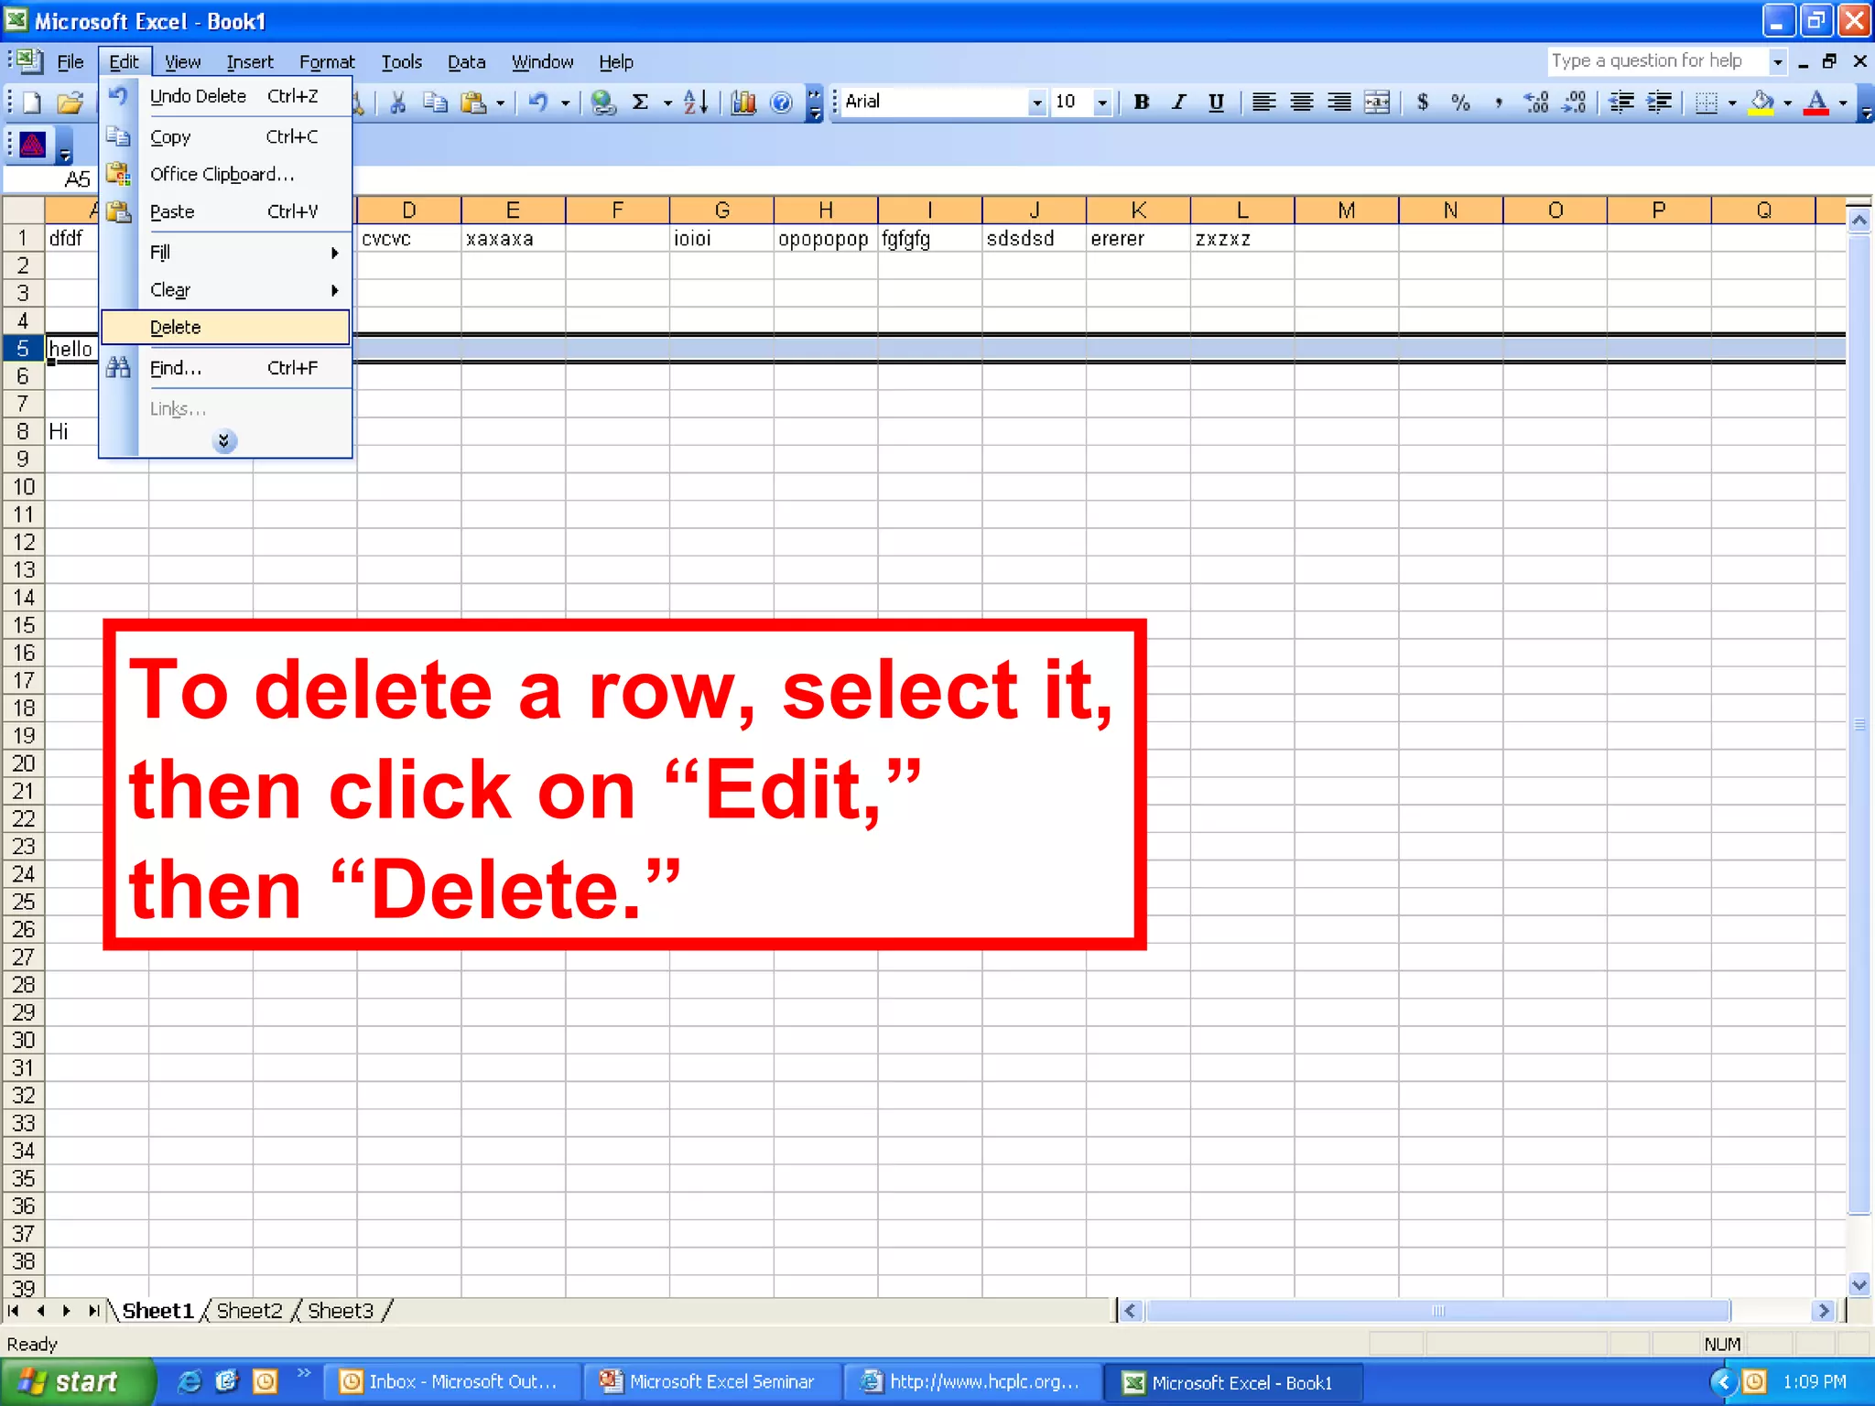Choose Copy in the Edit menu
This screenshot has width=1875, height=1406.
pos(226,136)
